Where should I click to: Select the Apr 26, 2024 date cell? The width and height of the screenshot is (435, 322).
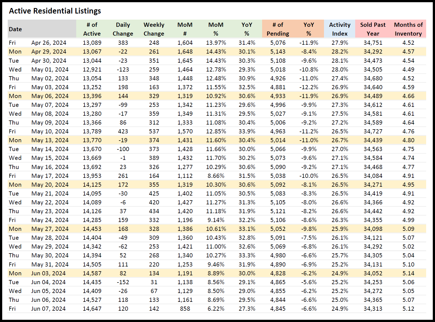pos(49,43)
